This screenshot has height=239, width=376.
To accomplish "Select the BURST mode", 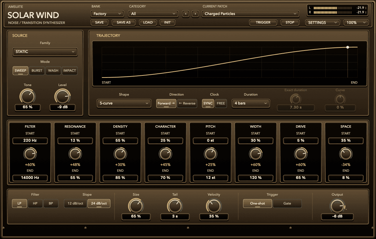I will coord(37,71).
